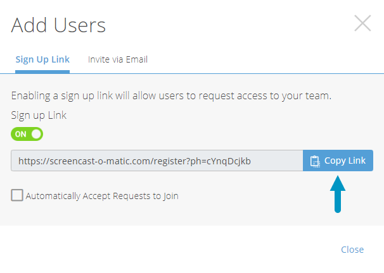Click the blue upward arrow annotation
This screenshot has height=273, width=384.
(x=338, y=194)
